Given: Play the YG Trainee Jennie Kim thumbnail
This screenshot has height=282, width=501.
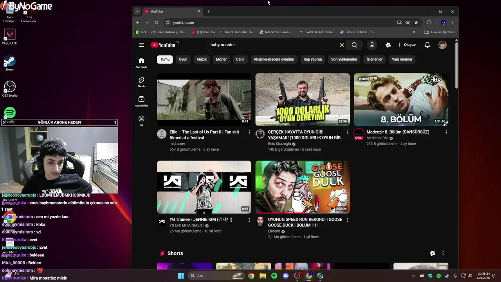Looking at the screenshot, I should pos(204,187).
